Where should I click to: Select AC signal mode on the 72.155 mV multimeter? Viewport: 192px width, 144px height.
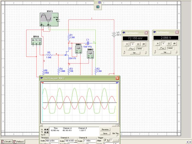131,49
